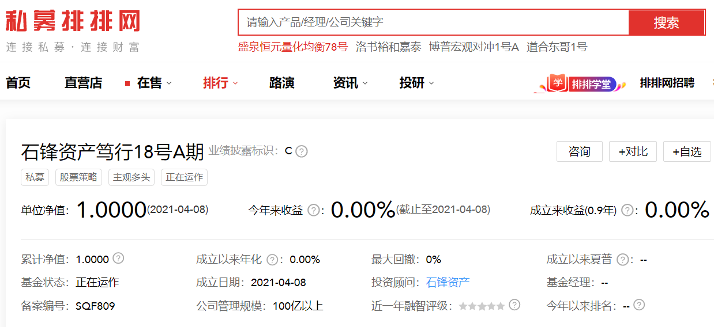This screenshot has height=327, width=714.
Task: Click the 股票策略 tag
Action: 79,177
